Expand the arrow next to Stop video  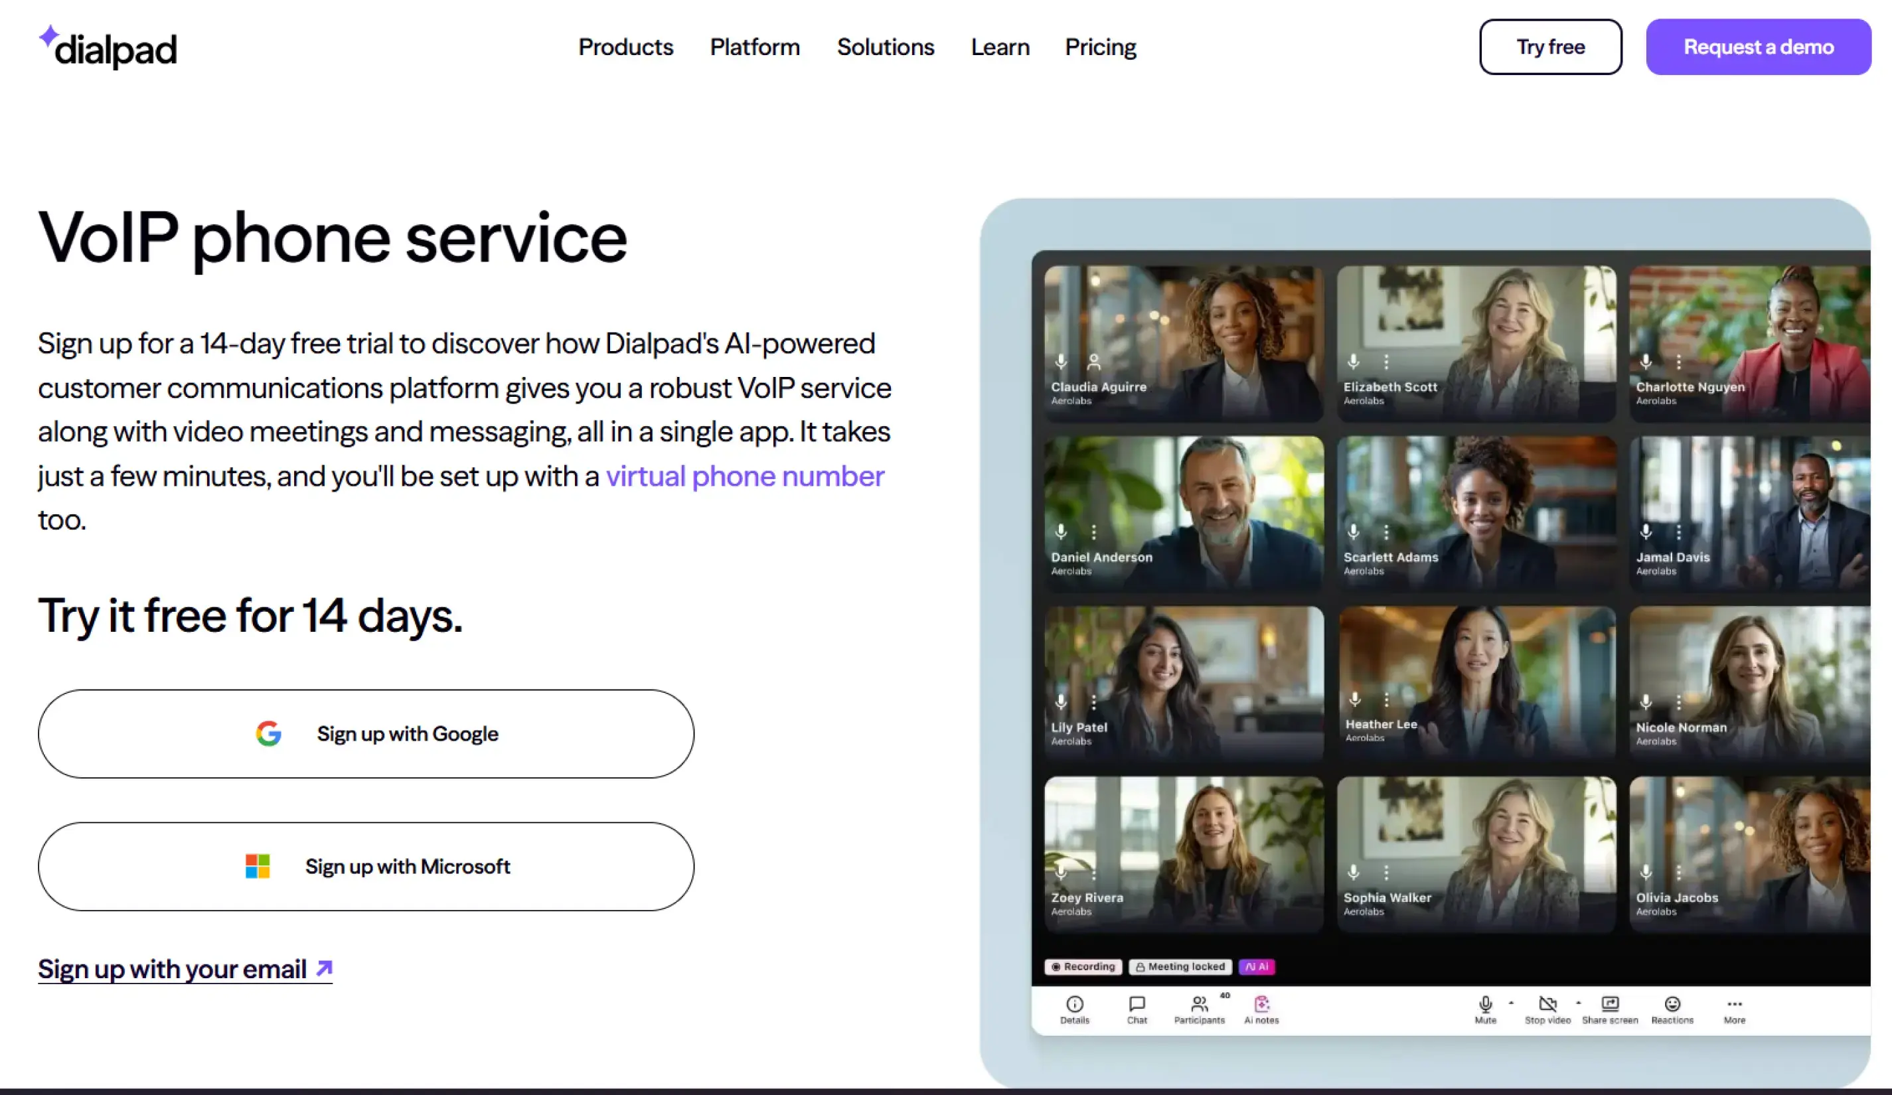tap(1578, 1003)
